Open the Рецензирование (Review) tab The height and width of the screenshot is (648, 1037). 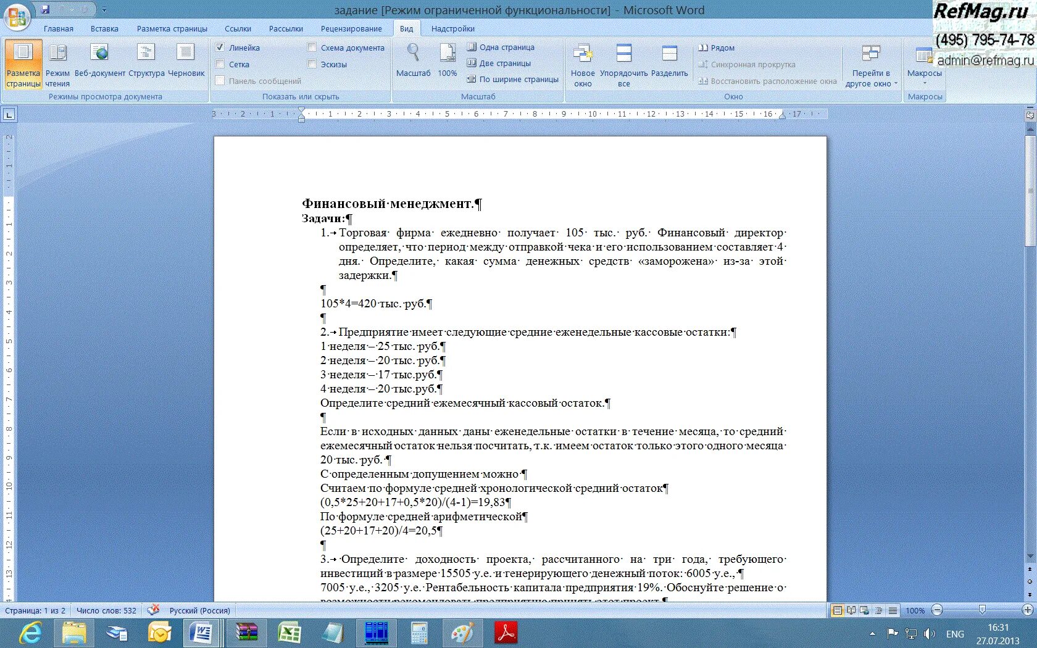351,28
